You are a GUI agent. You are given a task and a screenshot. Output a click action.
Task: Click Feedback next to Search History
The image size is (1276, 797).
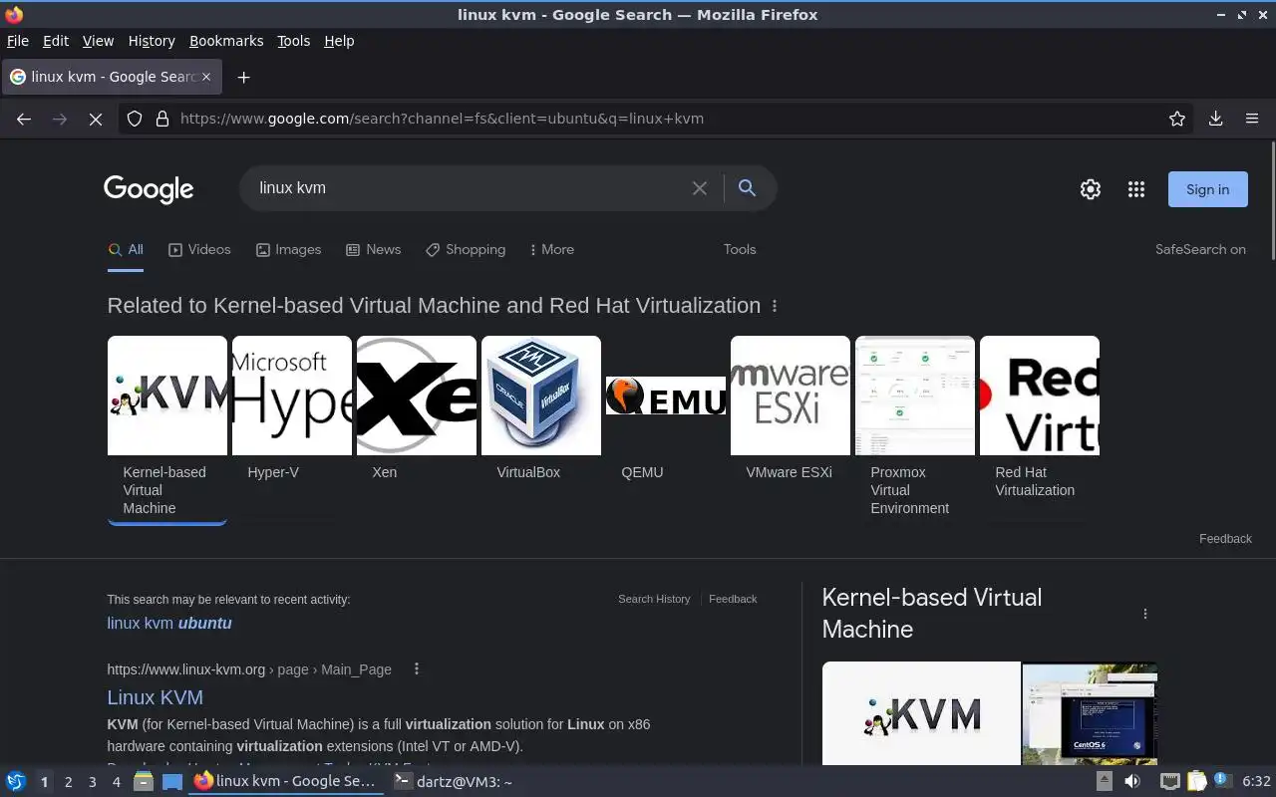733,599
